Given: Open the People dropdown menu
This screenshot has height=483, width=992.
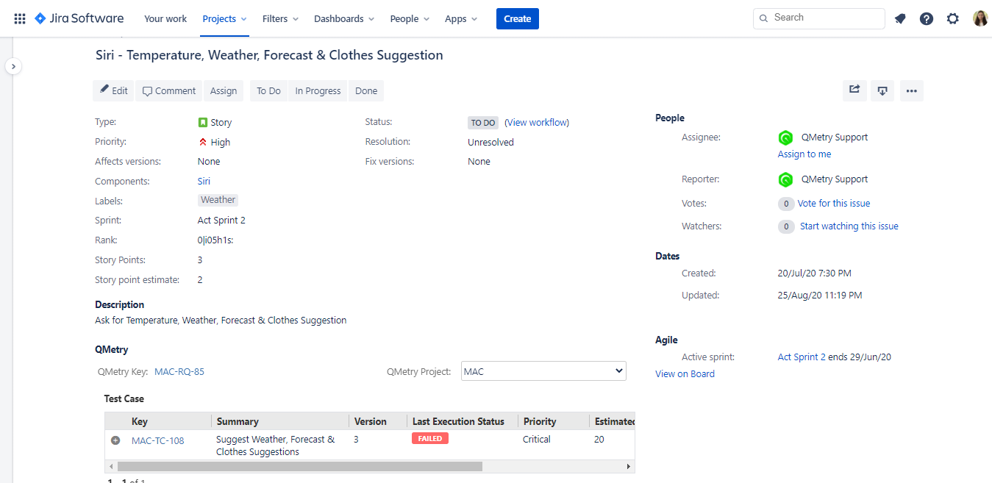Looking at the screenshot, I should [410, 18].
